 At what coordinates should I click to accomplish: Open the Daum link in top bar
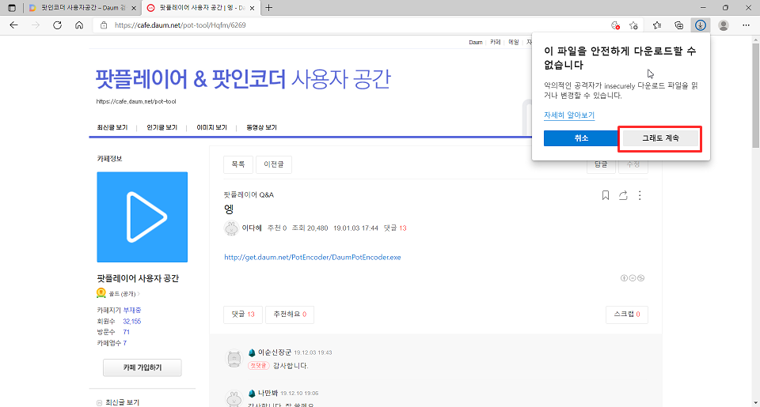click(476, 42)
